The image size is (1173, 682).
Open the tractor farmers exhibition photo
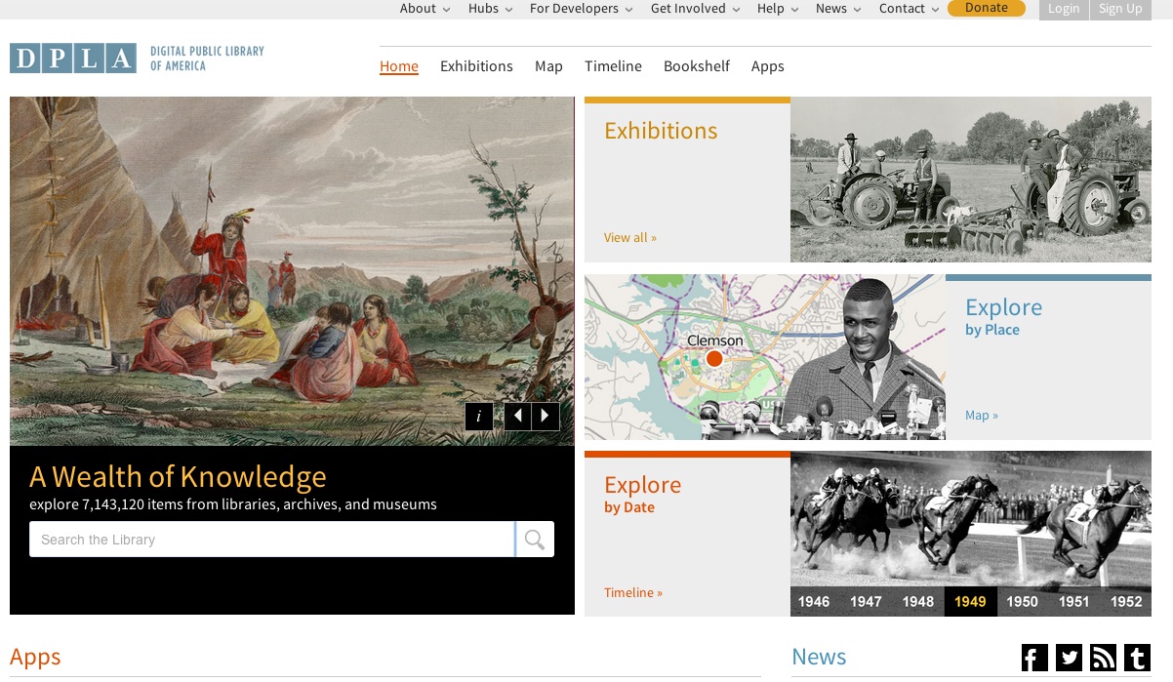pos(971,180)
